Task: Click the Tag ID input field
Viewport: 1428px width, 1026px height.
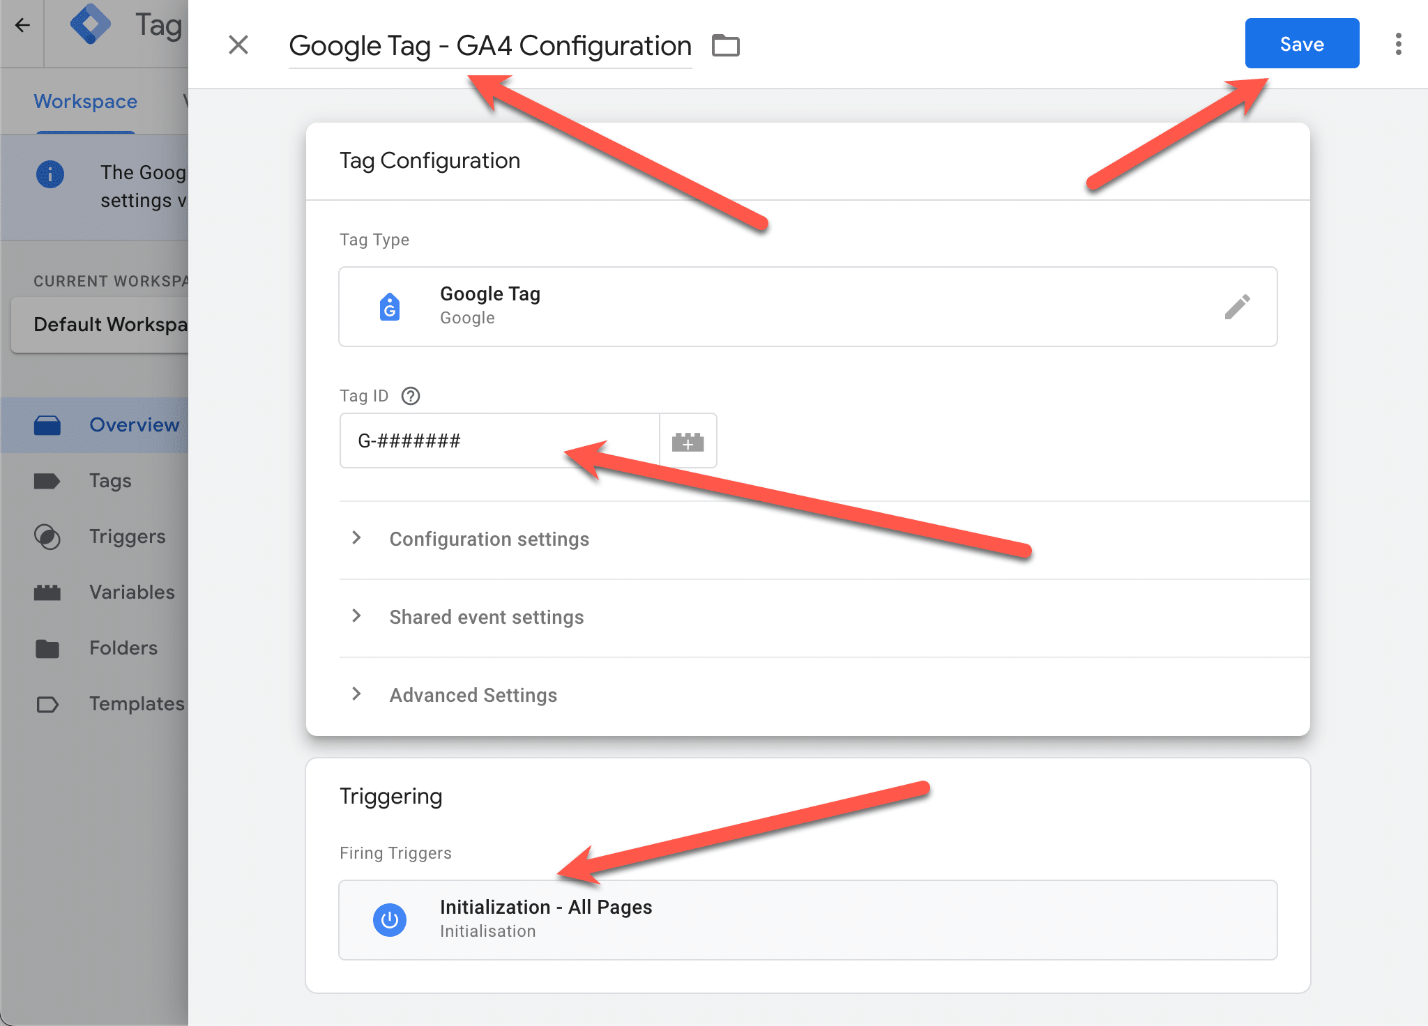Action: click(x=499, y=441)
